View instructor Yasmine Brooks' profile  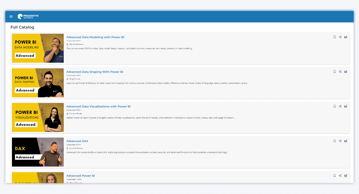click(x=75, y=113)
